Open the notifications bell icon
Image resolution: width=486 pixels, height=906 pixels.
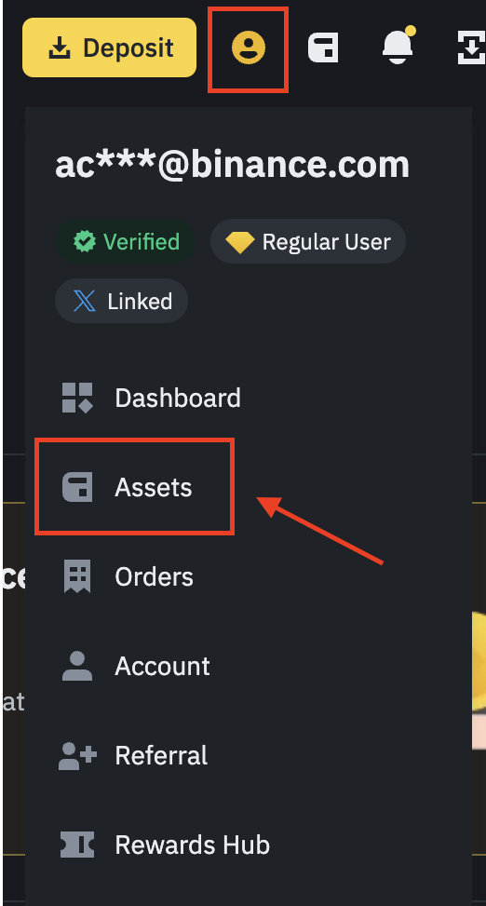[x=398, y=46]
